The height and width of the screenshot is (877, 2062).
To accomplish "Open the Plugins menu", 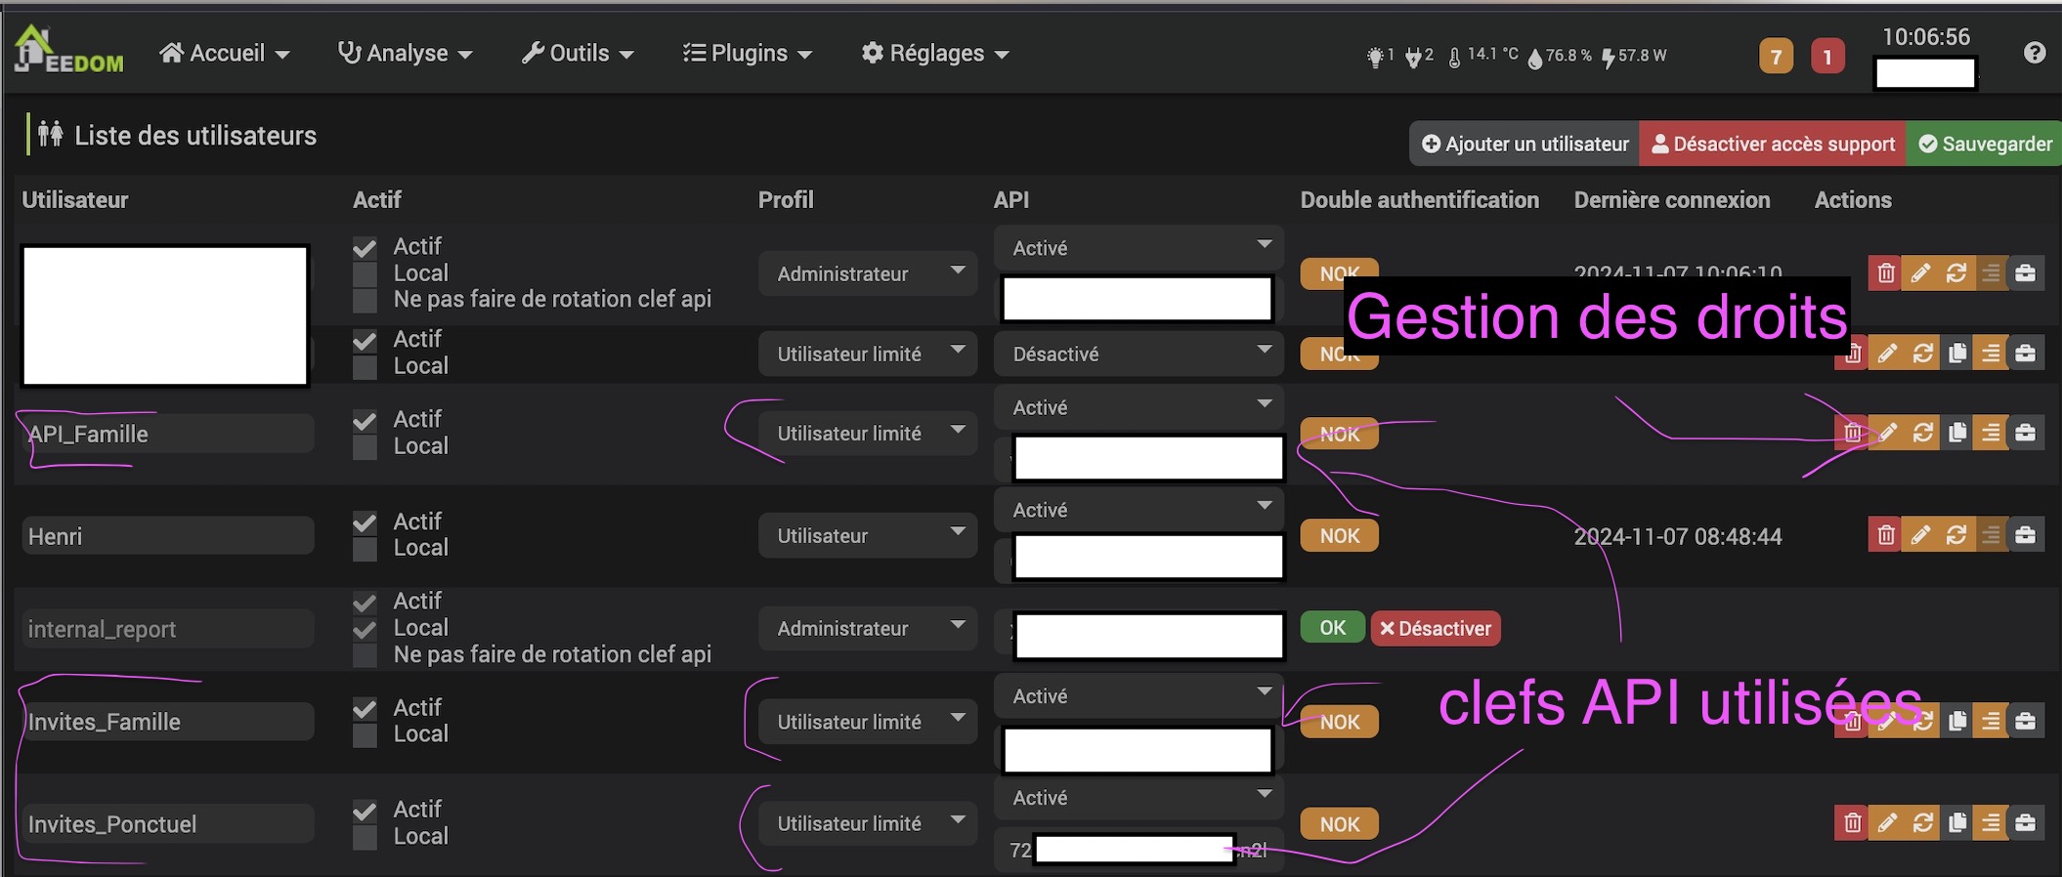I will (x=748, y=54).
